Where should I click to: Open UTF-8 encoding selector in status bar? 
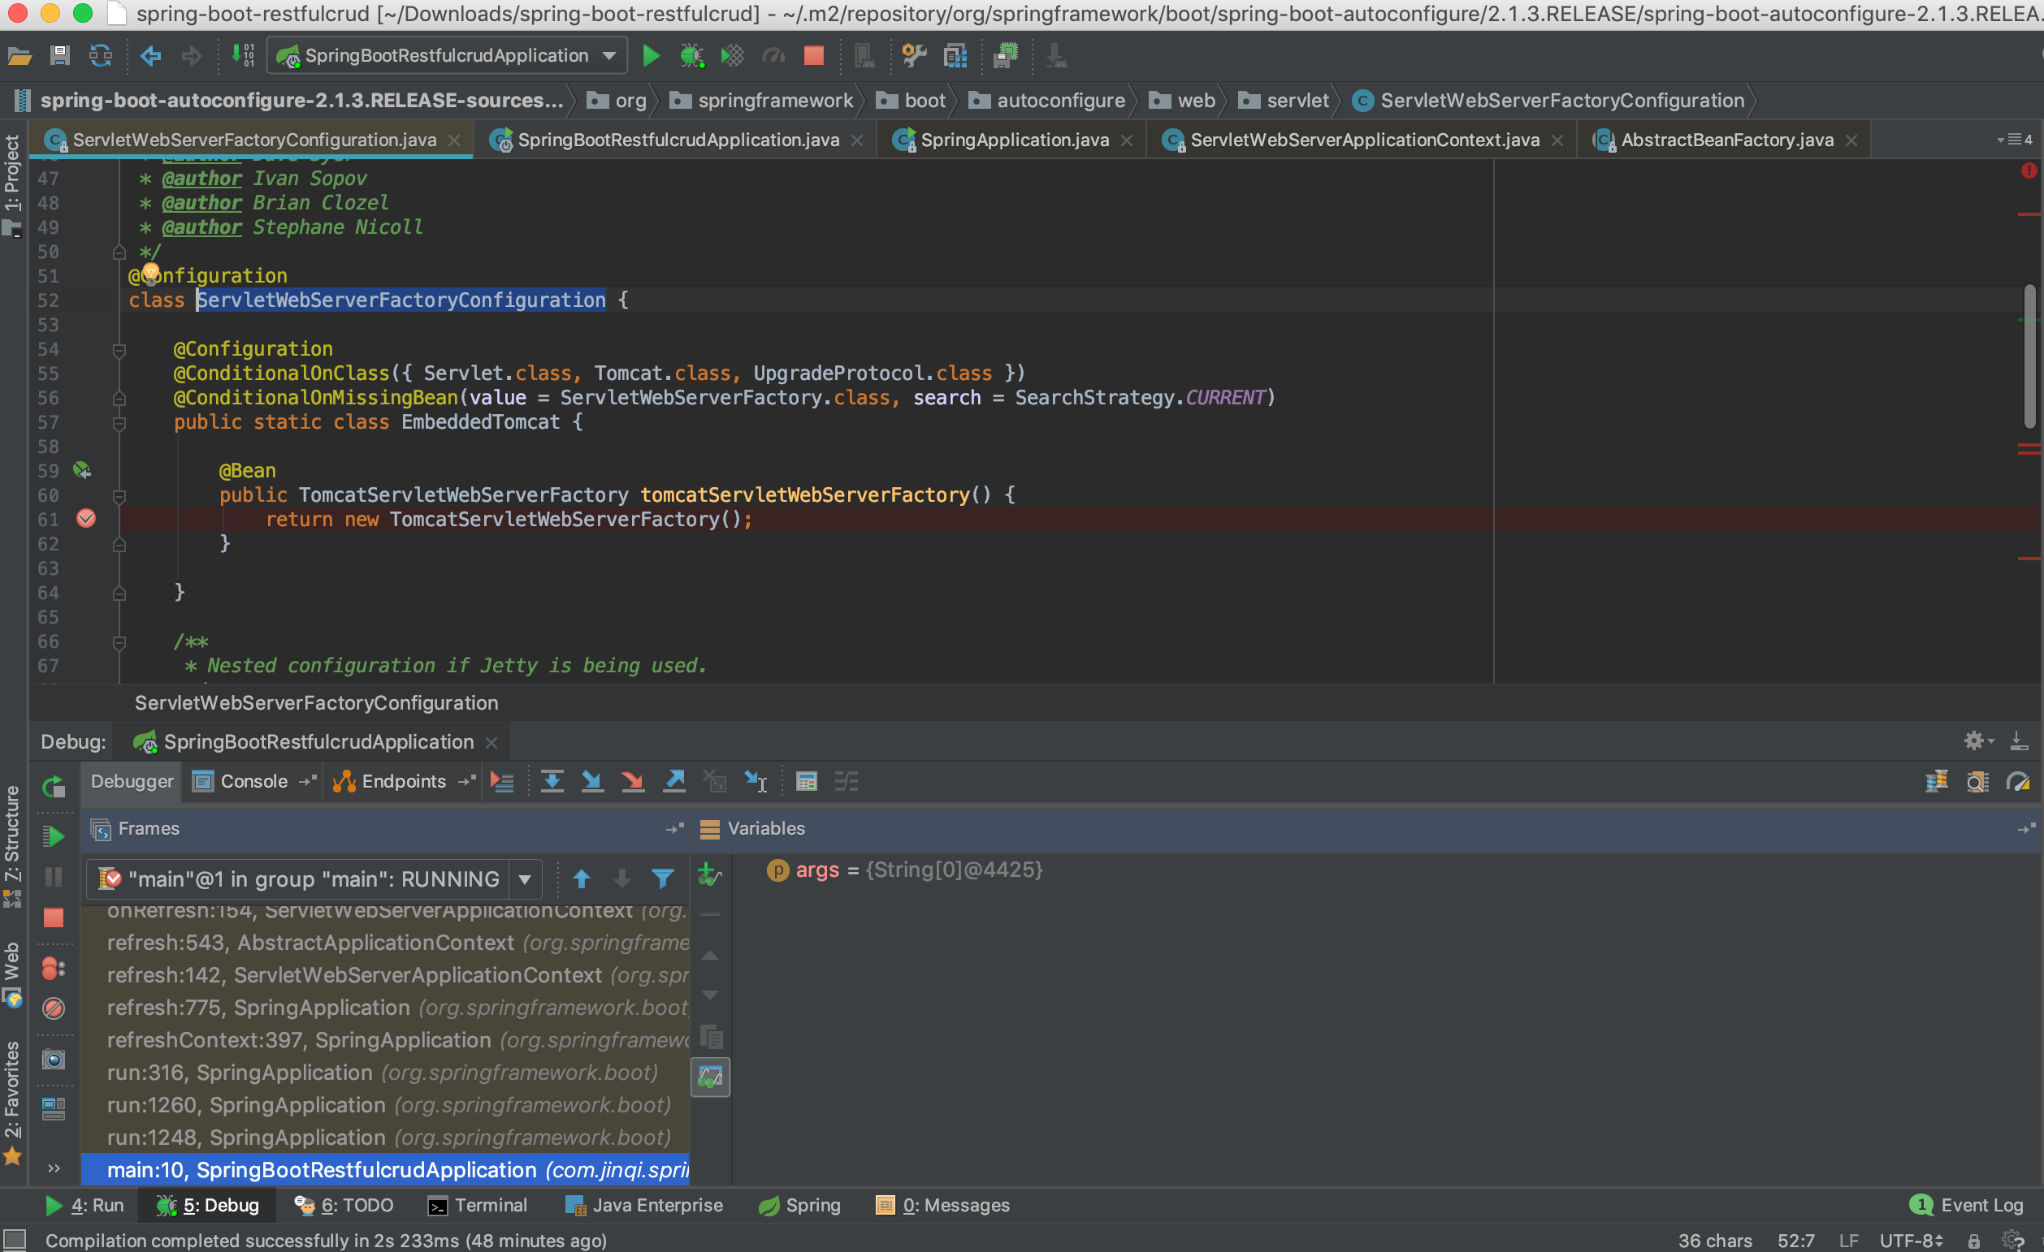[x=1912, y=1241]
